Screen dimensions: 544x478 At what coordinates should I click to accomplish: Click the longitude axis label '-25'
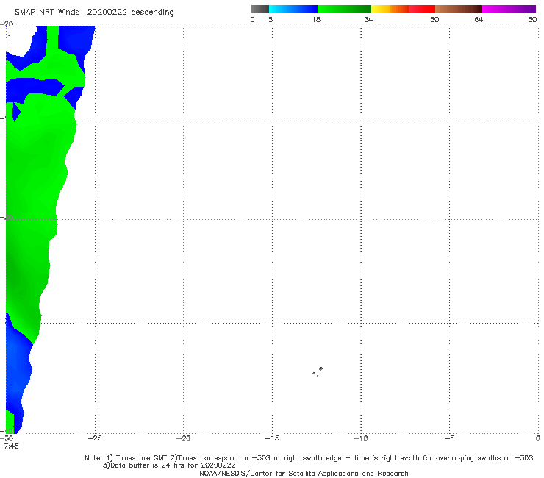point(95,438)
